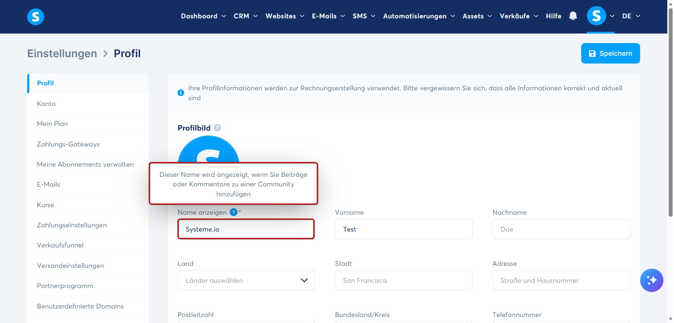
Task: Click the Profil breadcrumb heading
Action: pos(127,53)
